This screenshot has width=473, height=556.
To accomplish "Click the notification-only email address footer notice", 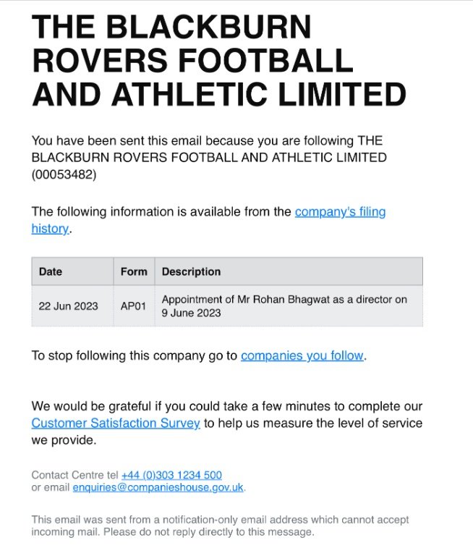I will tap(220, 526).
